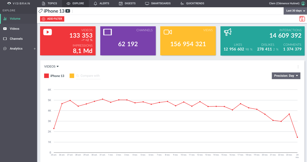Click the 31 oct. peak data point
The width and height of the screenshot is (307, 162).
(x=103, y=99)
